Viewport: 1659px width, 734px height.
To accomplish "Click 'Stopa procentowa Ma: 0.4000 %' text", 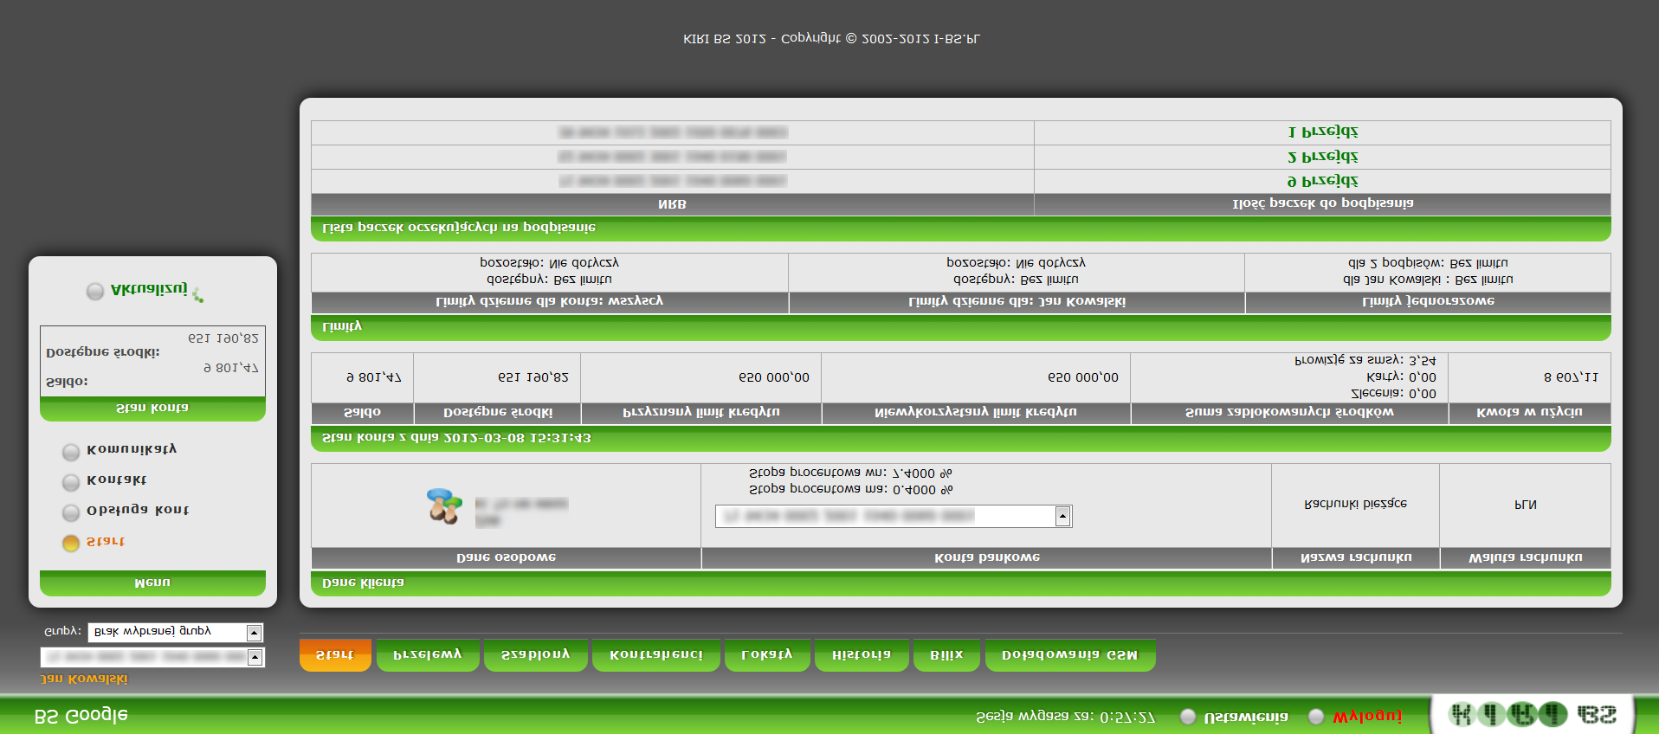I will 850,490.
